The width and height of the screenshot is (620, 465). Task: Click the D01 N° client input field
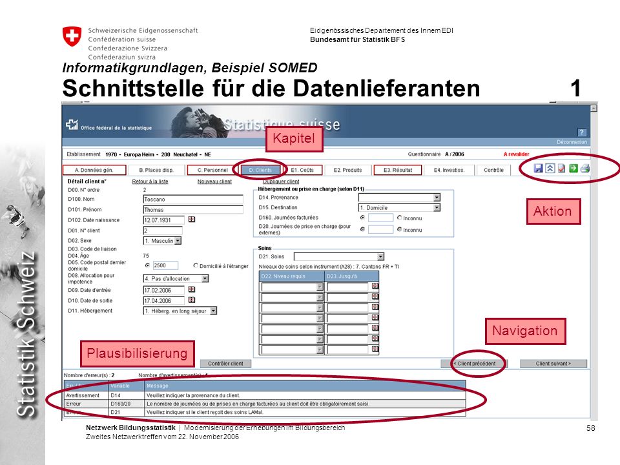coord(163,231)
